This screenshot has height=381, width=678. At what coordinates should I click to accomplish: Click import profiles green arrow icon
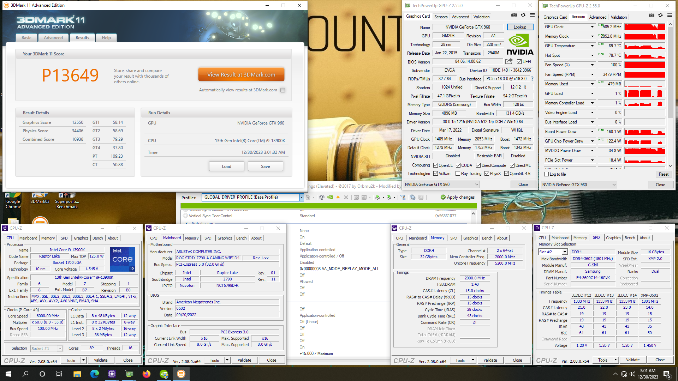389,197
